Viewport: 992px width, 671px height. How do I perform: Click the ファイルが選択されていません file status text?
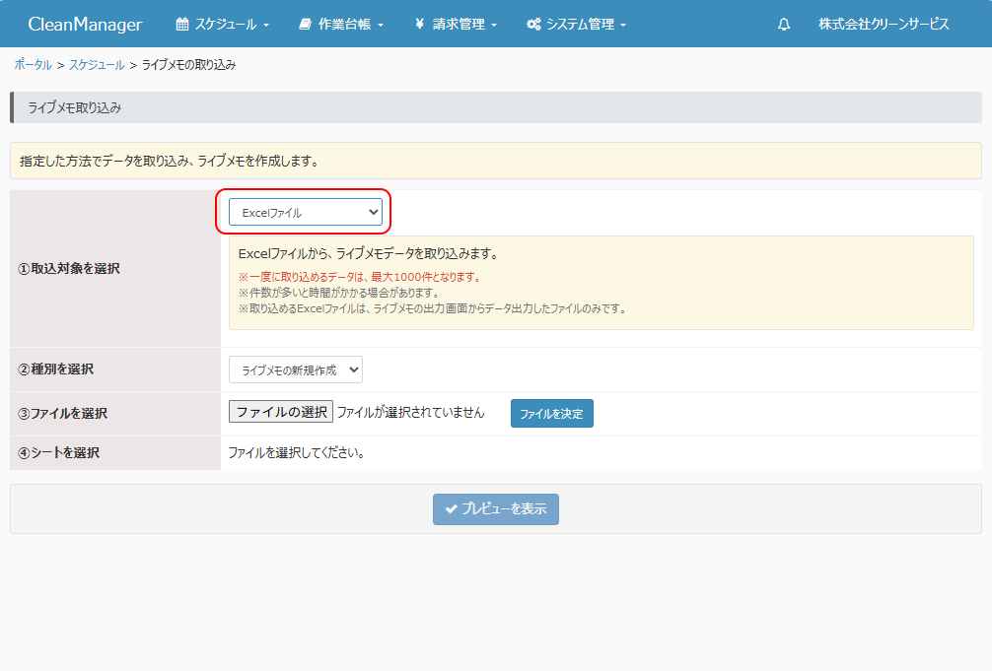point(411,413)
